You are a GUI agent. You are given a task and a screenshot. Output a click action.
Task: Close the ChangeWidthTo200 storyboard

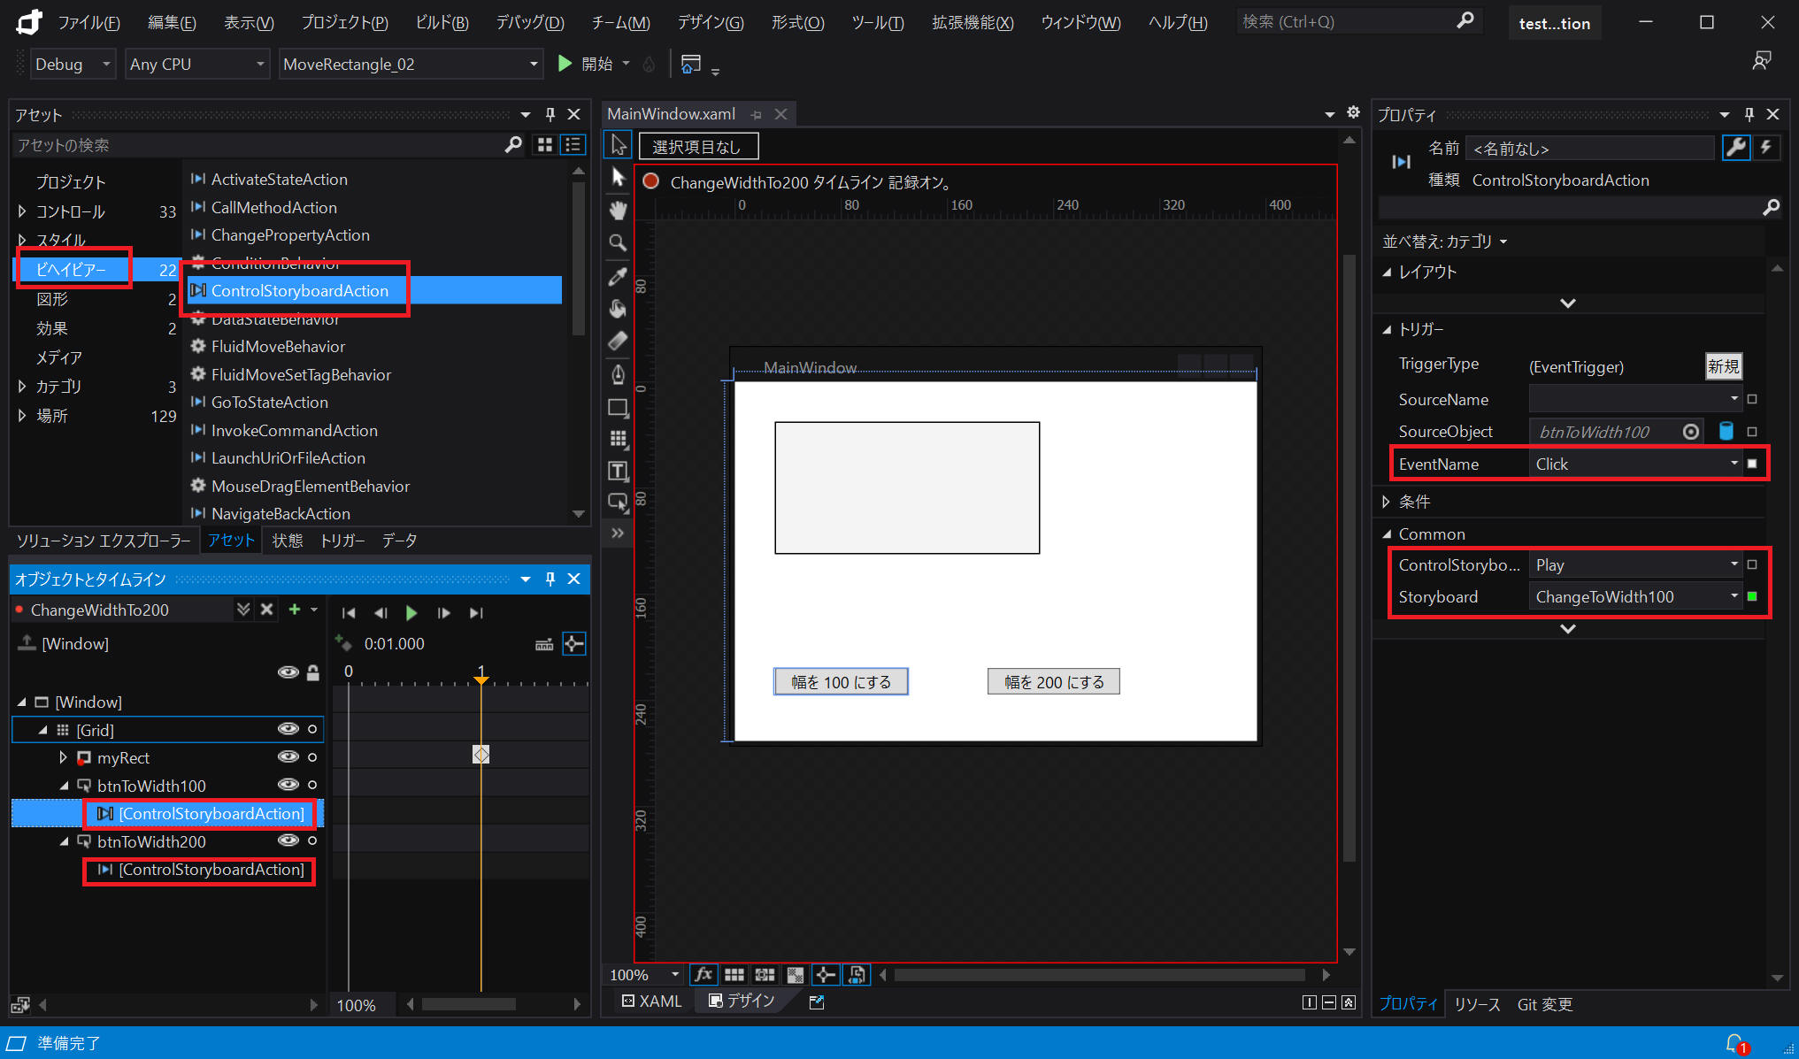coord(266,610)
